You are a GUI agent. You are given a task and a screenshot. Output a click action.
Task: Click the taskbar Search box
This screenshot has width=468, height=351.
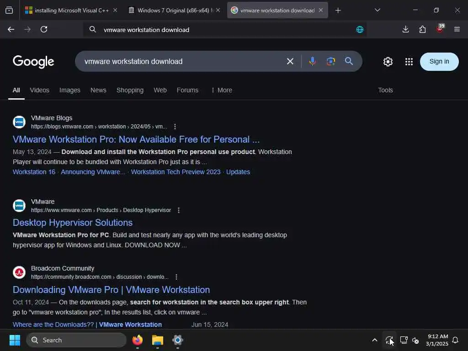click(76, 340)
